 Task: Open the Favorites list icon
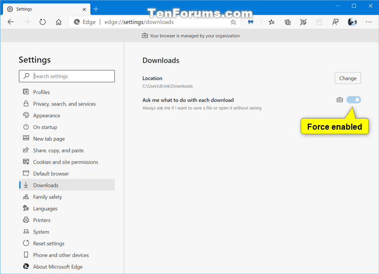pos(272,22)
